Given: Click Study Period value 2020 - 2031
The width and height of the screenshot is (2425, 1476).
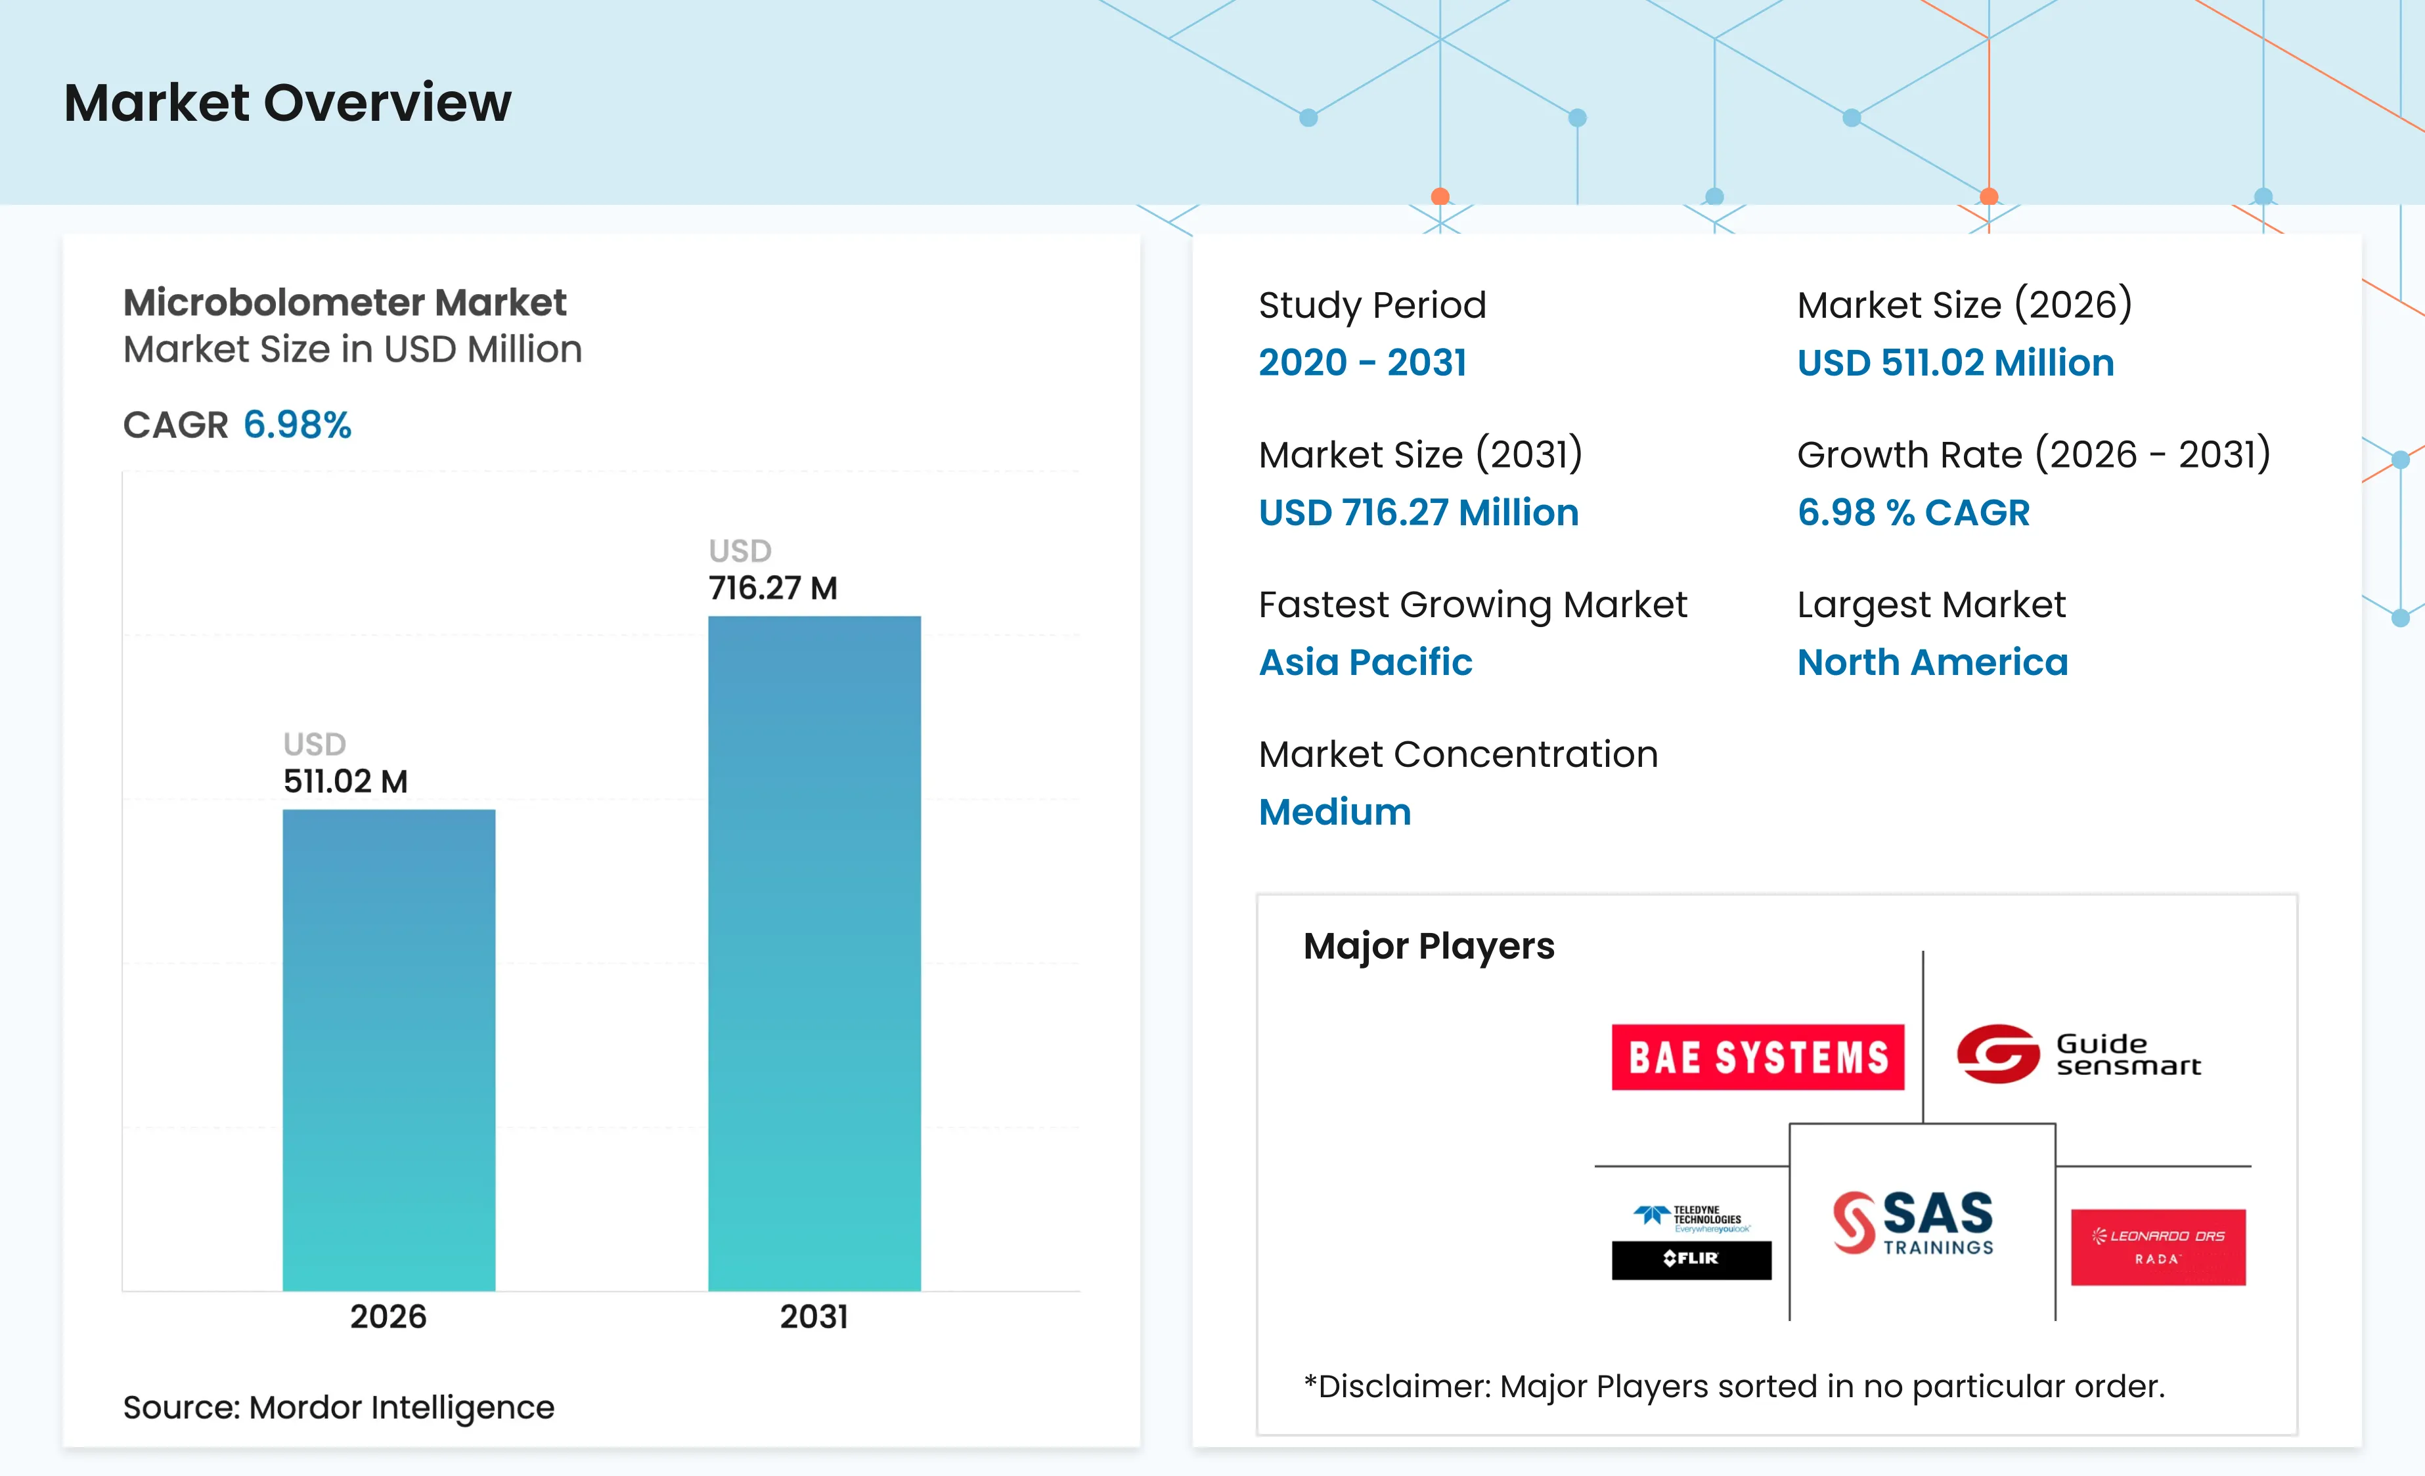Looking at the screenshot, I should (1362, 363).
